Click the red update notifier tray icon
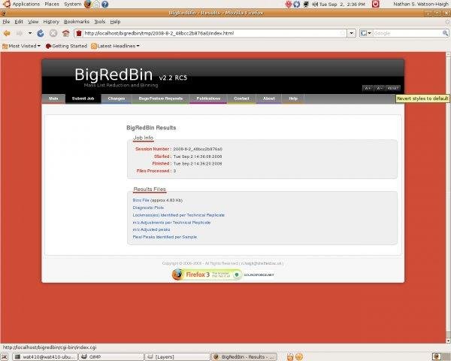The image size is (451, 361). 289,4
